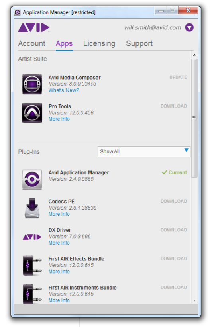The image size is (216, 327).
Task: Click the scrollbar down arrow
Action: 194,300
